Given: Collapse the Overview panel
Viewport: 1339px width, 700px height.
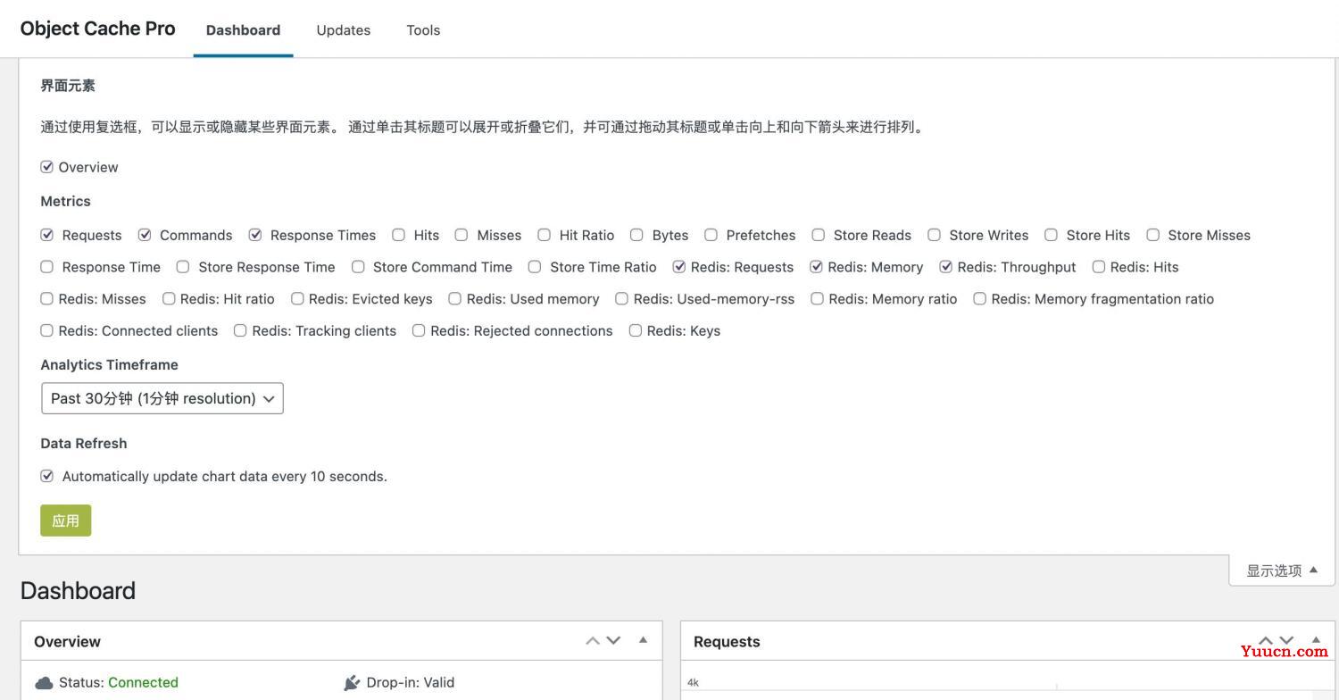Looking at the screenshot, I should [643, 640].
